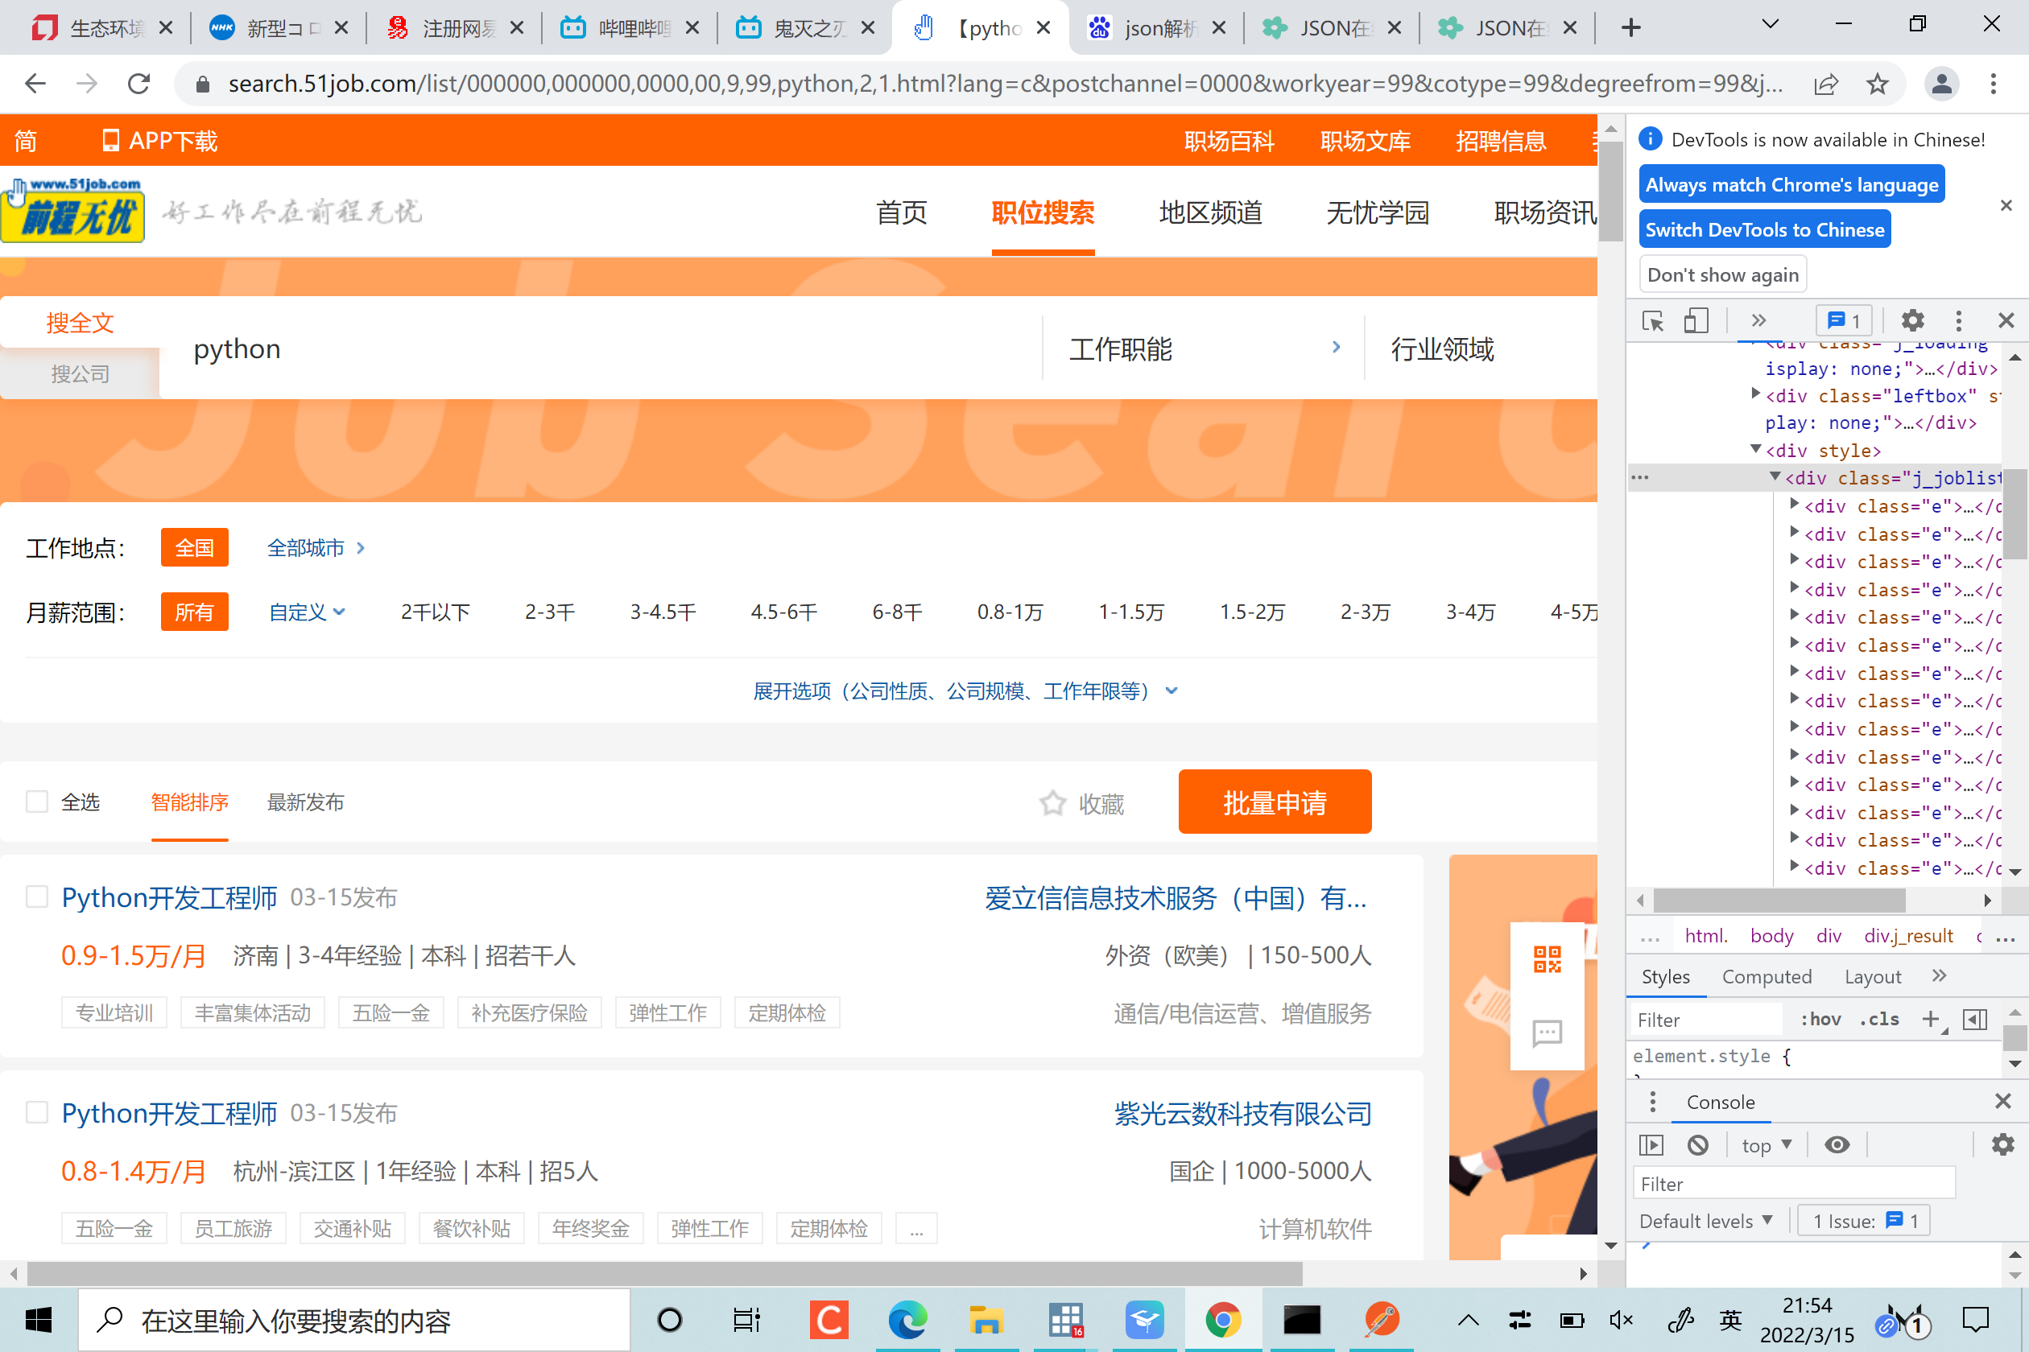Add new style rule plus icon
The height and width of the screenshot is (1352, 2029).
1931,1019
